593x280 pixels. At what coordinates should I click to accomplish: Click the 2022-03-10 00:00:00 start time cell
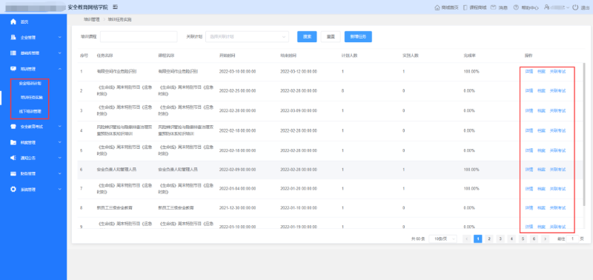pyautogui.click(x=237, y=71)
